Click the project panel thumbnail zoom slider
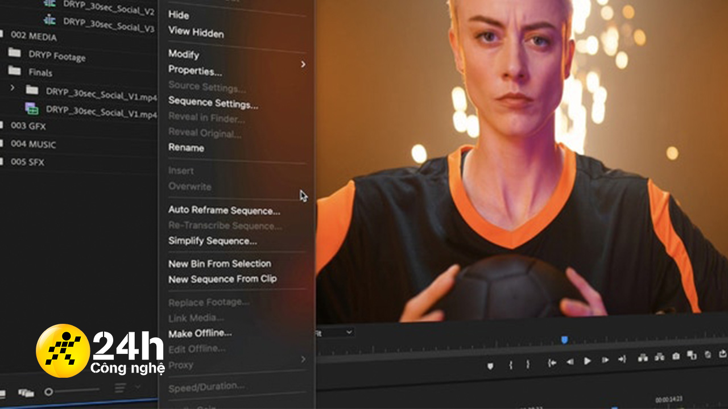 point(71,391)
